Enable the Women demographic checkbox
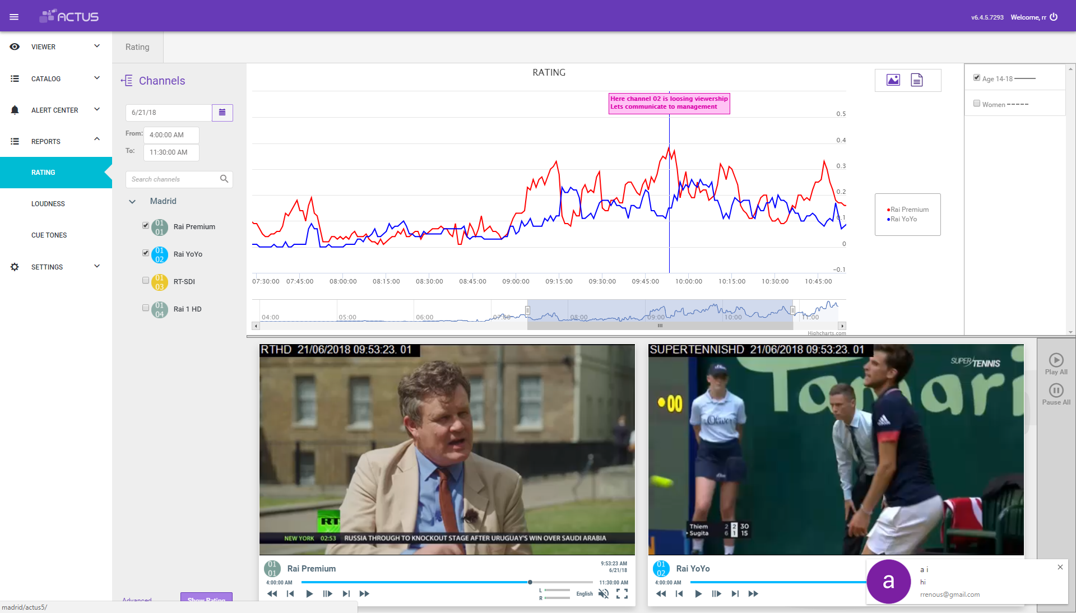The width and height of the screenshot is (1076, 613). tap(976, 103)
